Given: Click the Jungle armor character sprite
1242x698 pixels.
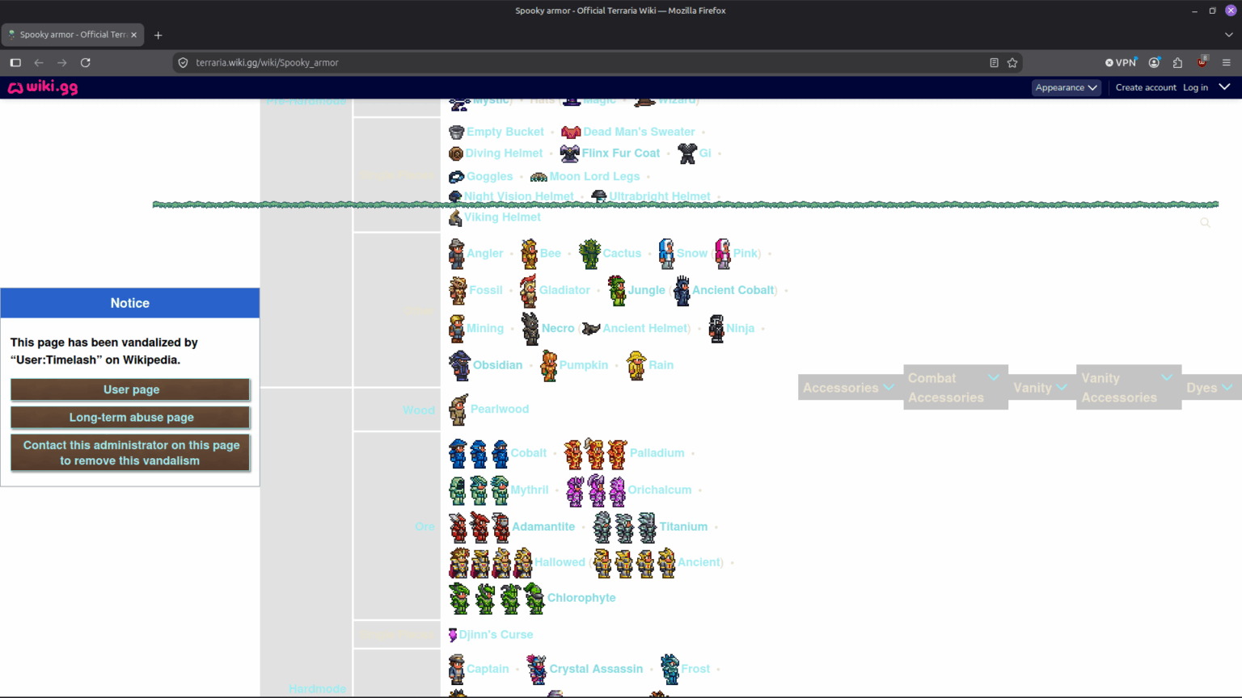Looking at the screenshot, I should (x=617, y=291).
